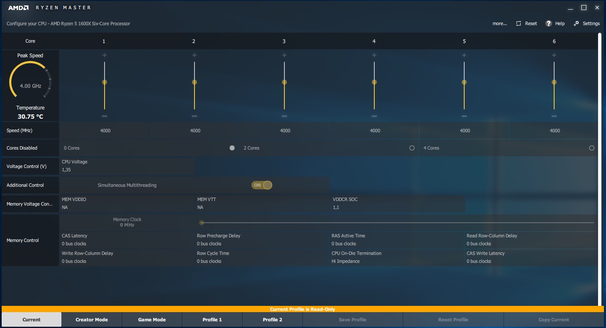
Task: Click the RAS Active Time value
Action: (x=344, y=244)
